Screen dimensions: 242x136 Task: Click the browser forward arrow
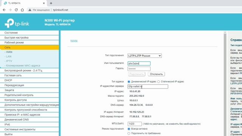point(10,10)
